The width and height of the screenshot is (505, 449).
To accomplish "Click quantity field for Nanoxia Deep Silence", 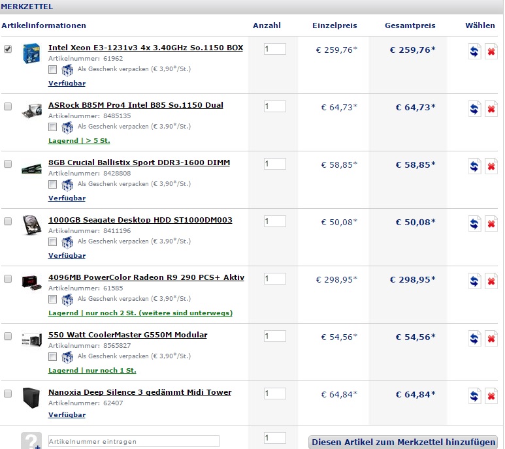I will (275, 394).
